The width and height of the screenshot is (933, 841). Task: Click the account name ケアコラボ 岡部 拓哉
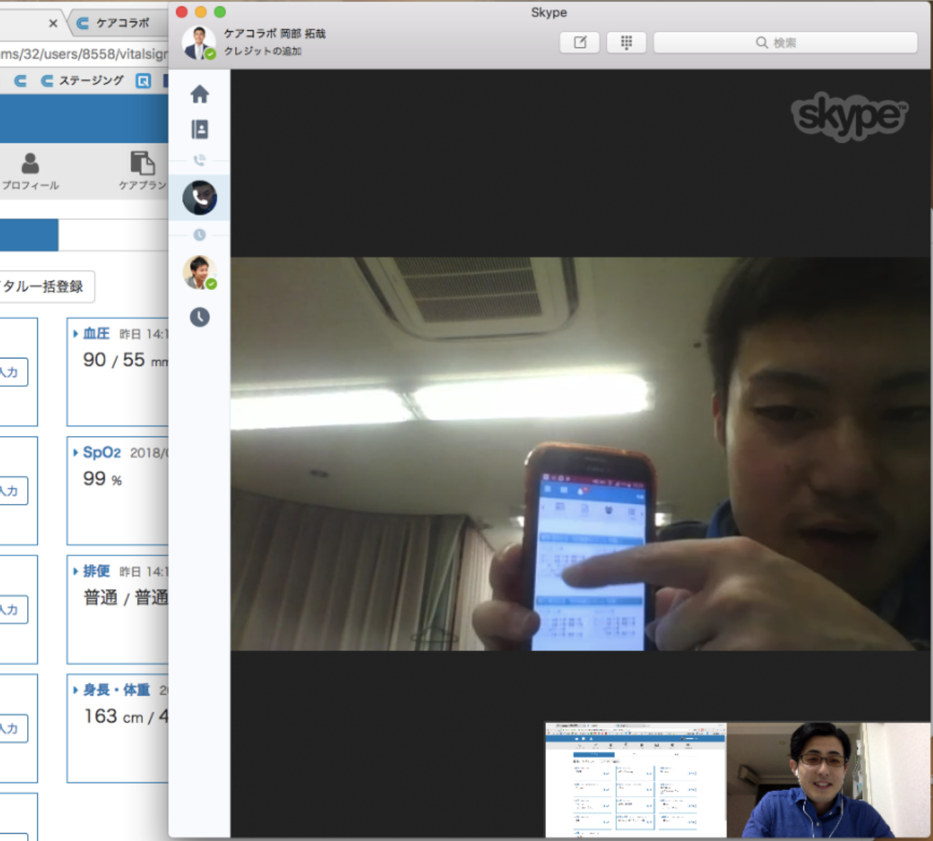[275, 34]
